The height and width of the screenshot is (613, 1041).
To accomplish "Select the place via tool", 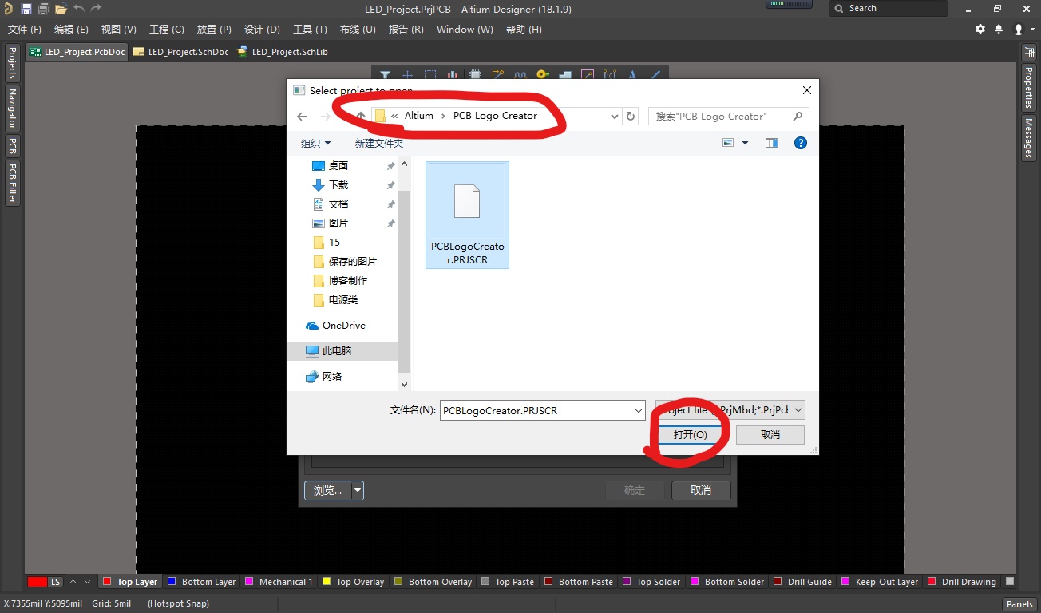I will point(542,75).
